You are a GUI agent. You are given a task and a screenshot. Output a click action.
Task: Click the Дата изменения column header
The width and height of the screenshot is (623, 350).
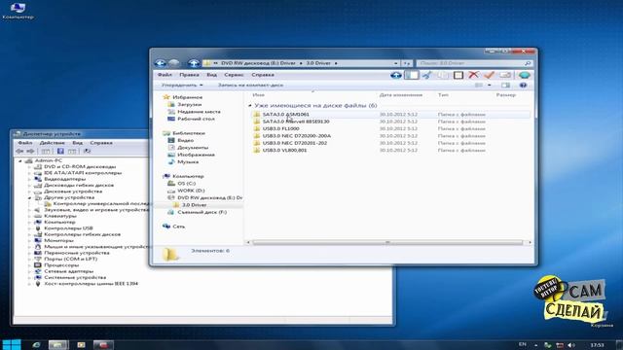click(x=401, y=95)
